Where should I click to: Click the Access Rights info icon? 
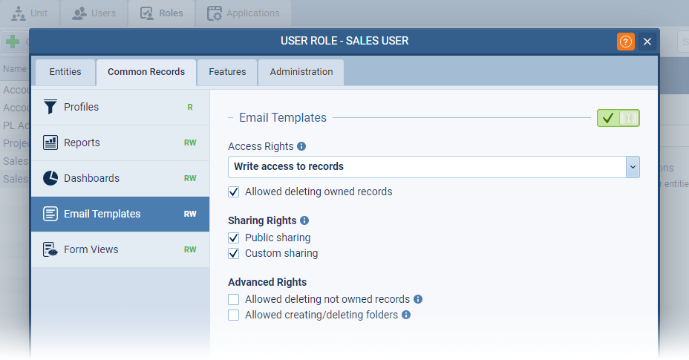tap(301, 146)
